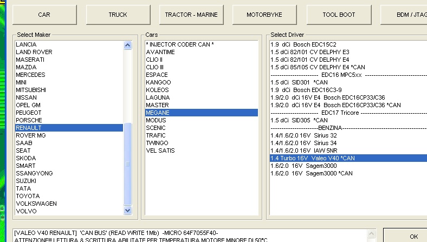Select the 1.5 dCi SID301 *CAN driver
The height and width of the screenshot is (242, 427).
point(299,82)
